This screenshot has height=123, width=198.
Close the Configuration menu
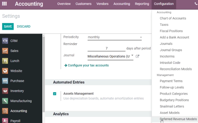[x=164, y=4]
